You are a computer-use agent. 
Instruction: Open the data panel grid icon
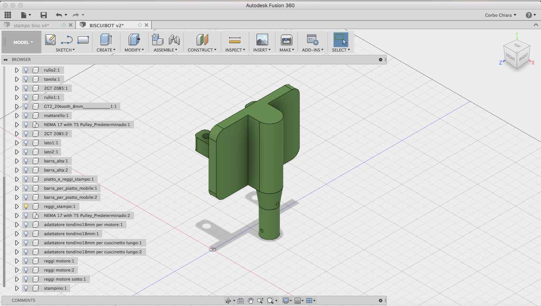pos(8,15)
